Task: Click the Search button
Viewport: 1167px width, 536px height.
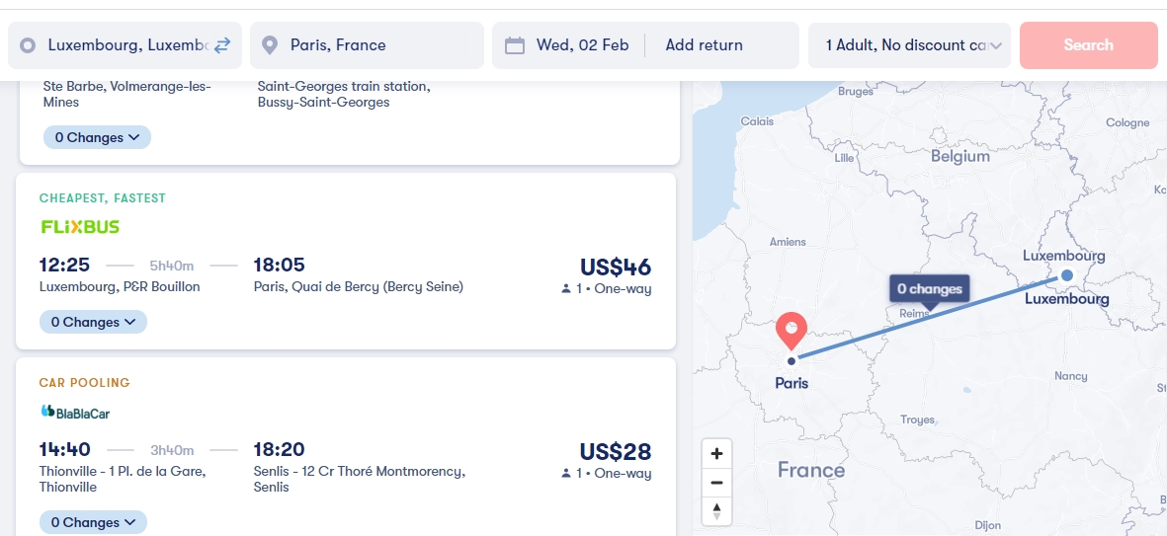Action: click(x=1088, y=45)
